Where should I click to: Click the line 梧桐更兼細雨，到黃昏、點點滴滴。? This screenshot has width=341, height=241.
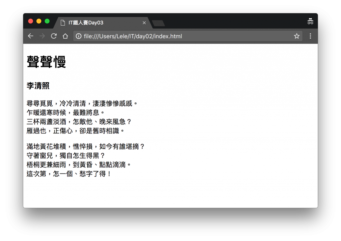79,165
